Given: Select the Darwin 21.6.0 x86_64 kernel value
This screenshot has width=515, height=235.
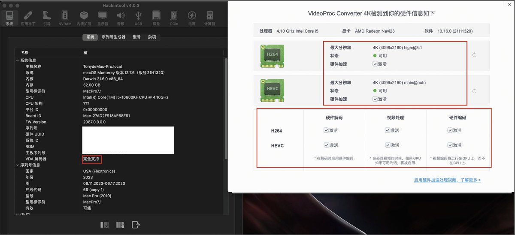Looking at the screenshot, I should click(x=103, y=79).
